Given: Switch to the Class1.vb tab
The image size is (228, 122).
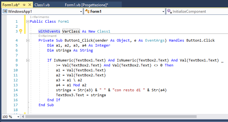Looking at the screenshot, I should [42, 5].
